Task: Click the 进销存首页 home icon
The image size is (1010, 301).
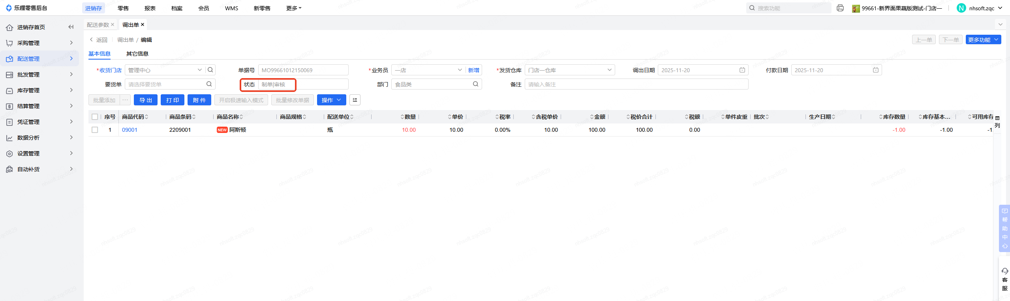Action: (9, 27)
